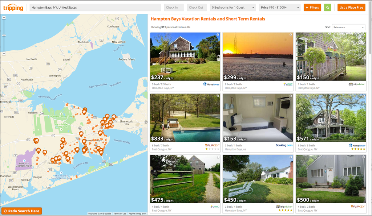Screen dimensions: 372x216
Task: Click the HomeAway logo on $237 listing
Action: click(x=211, y=84)
